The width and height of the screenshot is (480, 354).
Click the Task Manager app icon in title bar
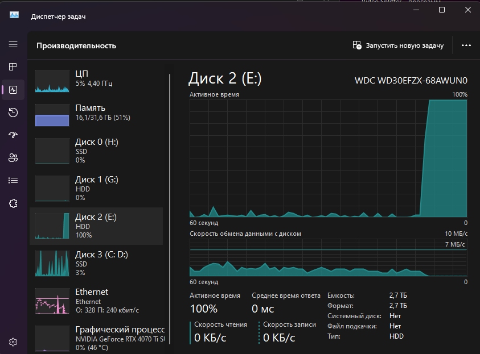point(14,15)
